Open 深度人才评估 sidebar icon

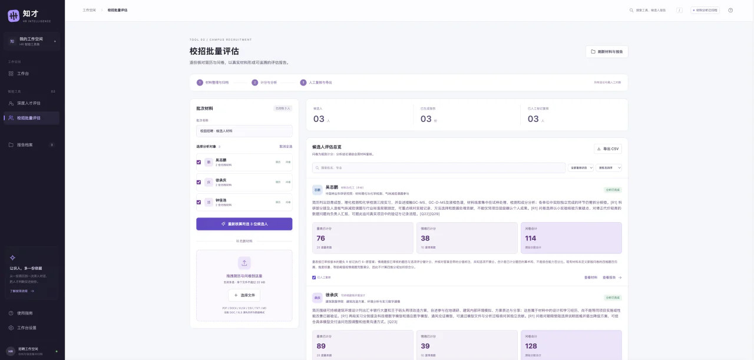pyautogui.click(x=11, y=103)
